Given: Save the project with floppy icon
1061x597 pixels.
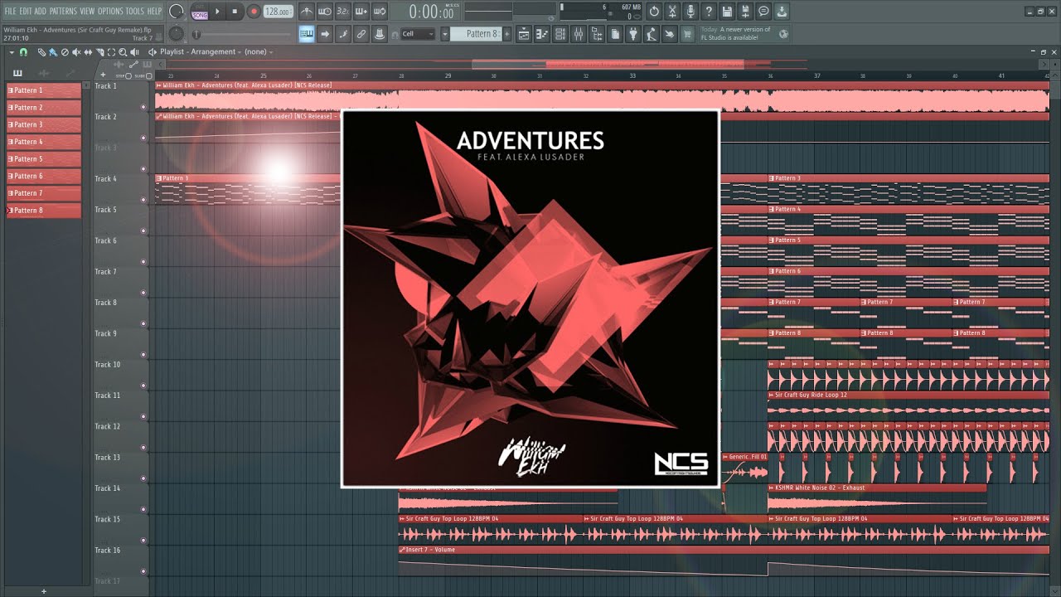Looking at the screenshot, I should (x=727, y=11).
